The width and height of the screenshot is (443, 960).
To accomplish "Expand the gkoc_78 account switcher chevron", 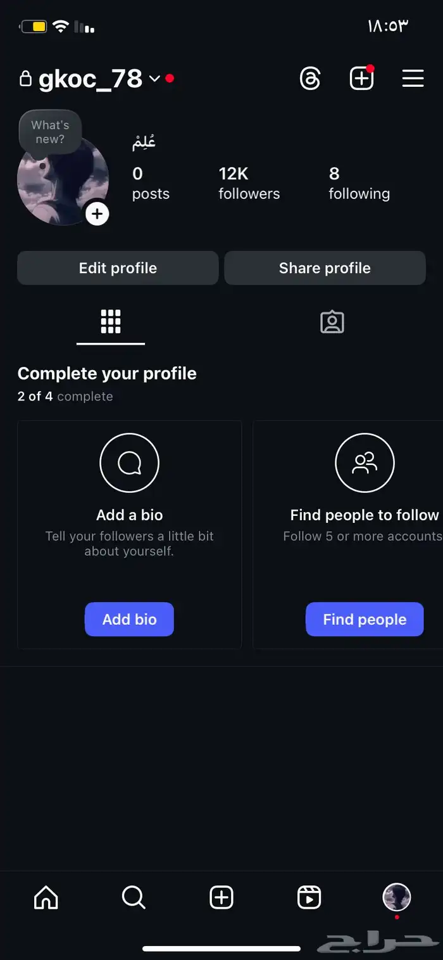I will tap(154, 79).
